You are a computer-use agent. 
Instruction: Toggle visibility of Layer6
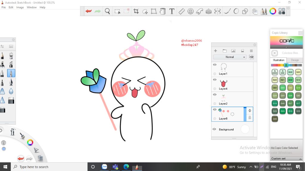pyautogui.click(x=214, y=110)
